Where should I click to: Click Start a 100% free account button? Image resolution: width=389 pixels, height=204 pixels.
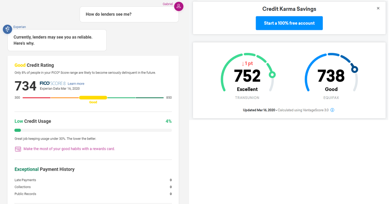289,23
